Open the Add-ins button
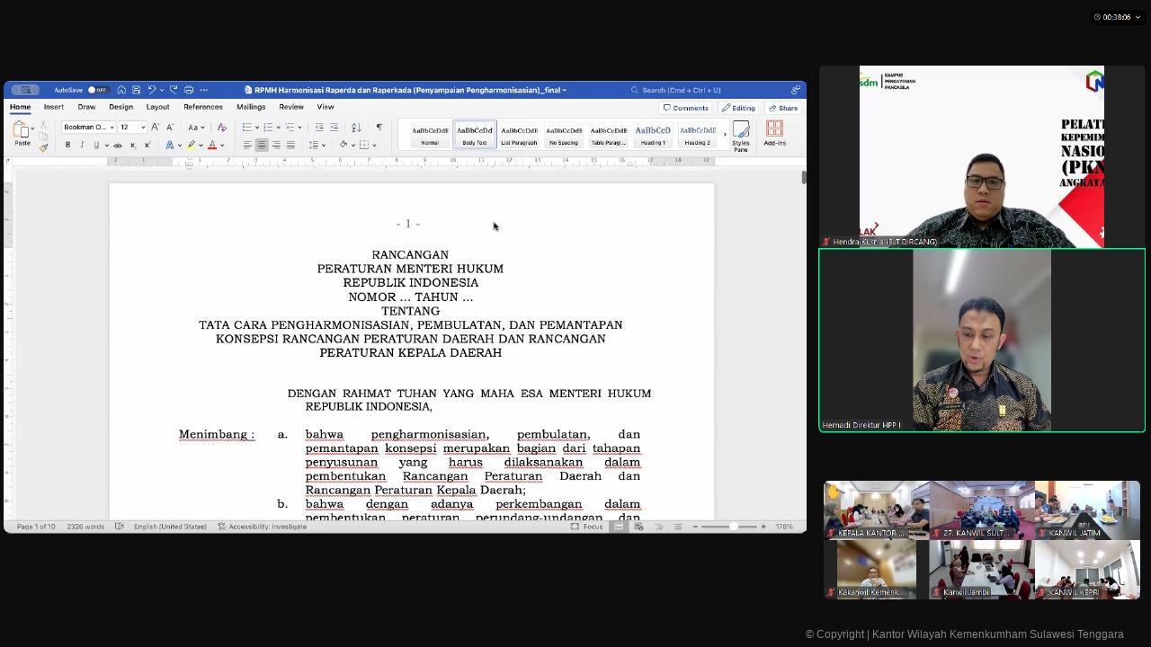Image resolution: width=1151 pixels, height=647 pixels. [x=774, y=135]
